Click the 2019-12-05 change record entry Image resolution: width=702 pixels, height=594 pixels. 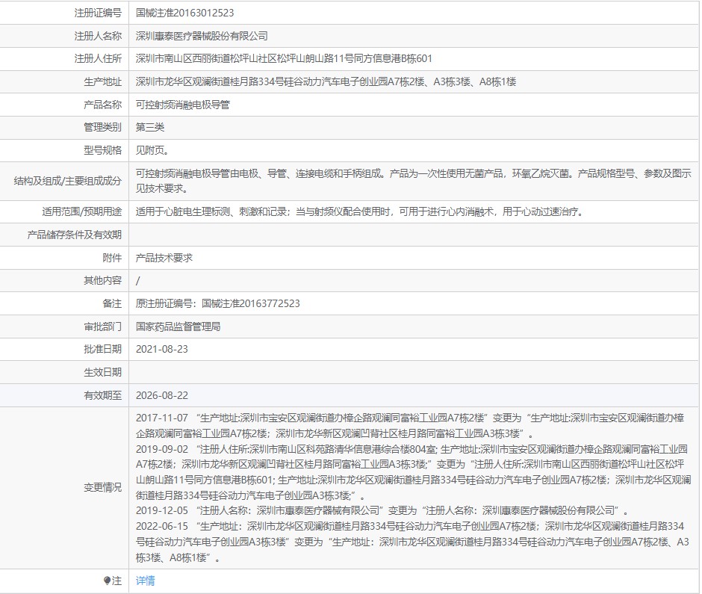pos(382,510)
